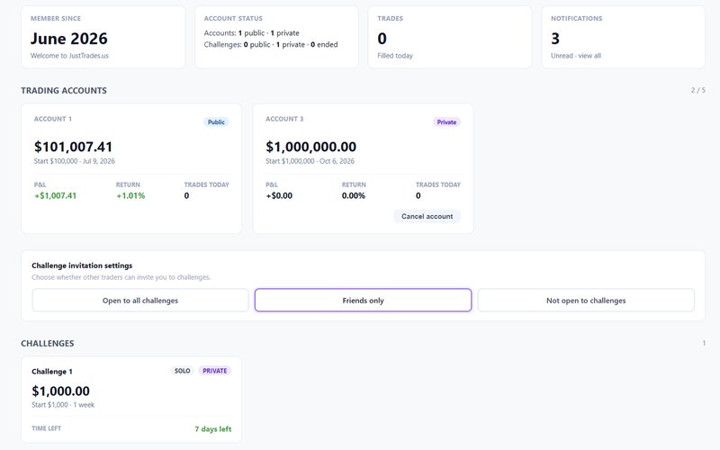720x450 pixels.
Task: Click the TIME LEFT label on Challenge 1
Action: click(x=47, y=428)
